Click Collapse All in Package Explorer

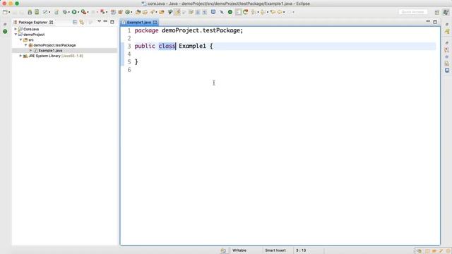[75, 22]
